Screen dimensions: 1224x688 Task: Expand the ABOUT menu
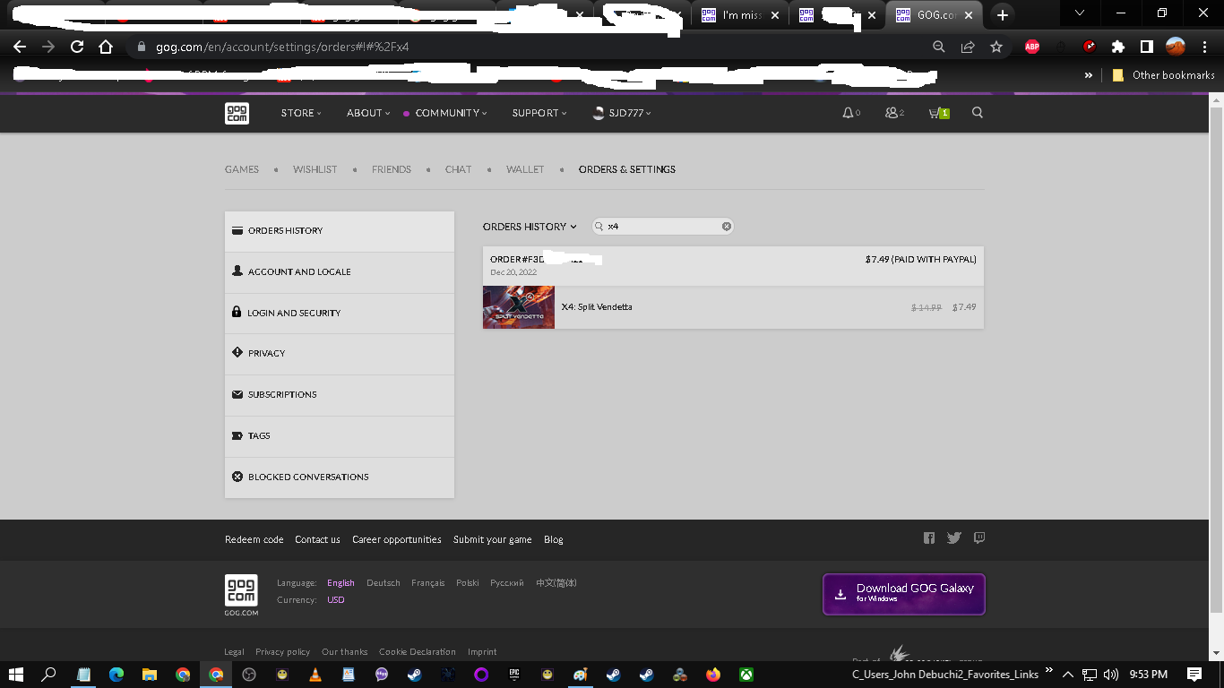[x=369, y=113]
